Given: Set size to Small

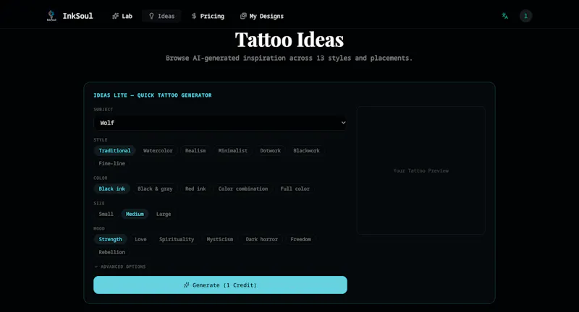Looking at the screenshot, I should [x=106, y=214].
